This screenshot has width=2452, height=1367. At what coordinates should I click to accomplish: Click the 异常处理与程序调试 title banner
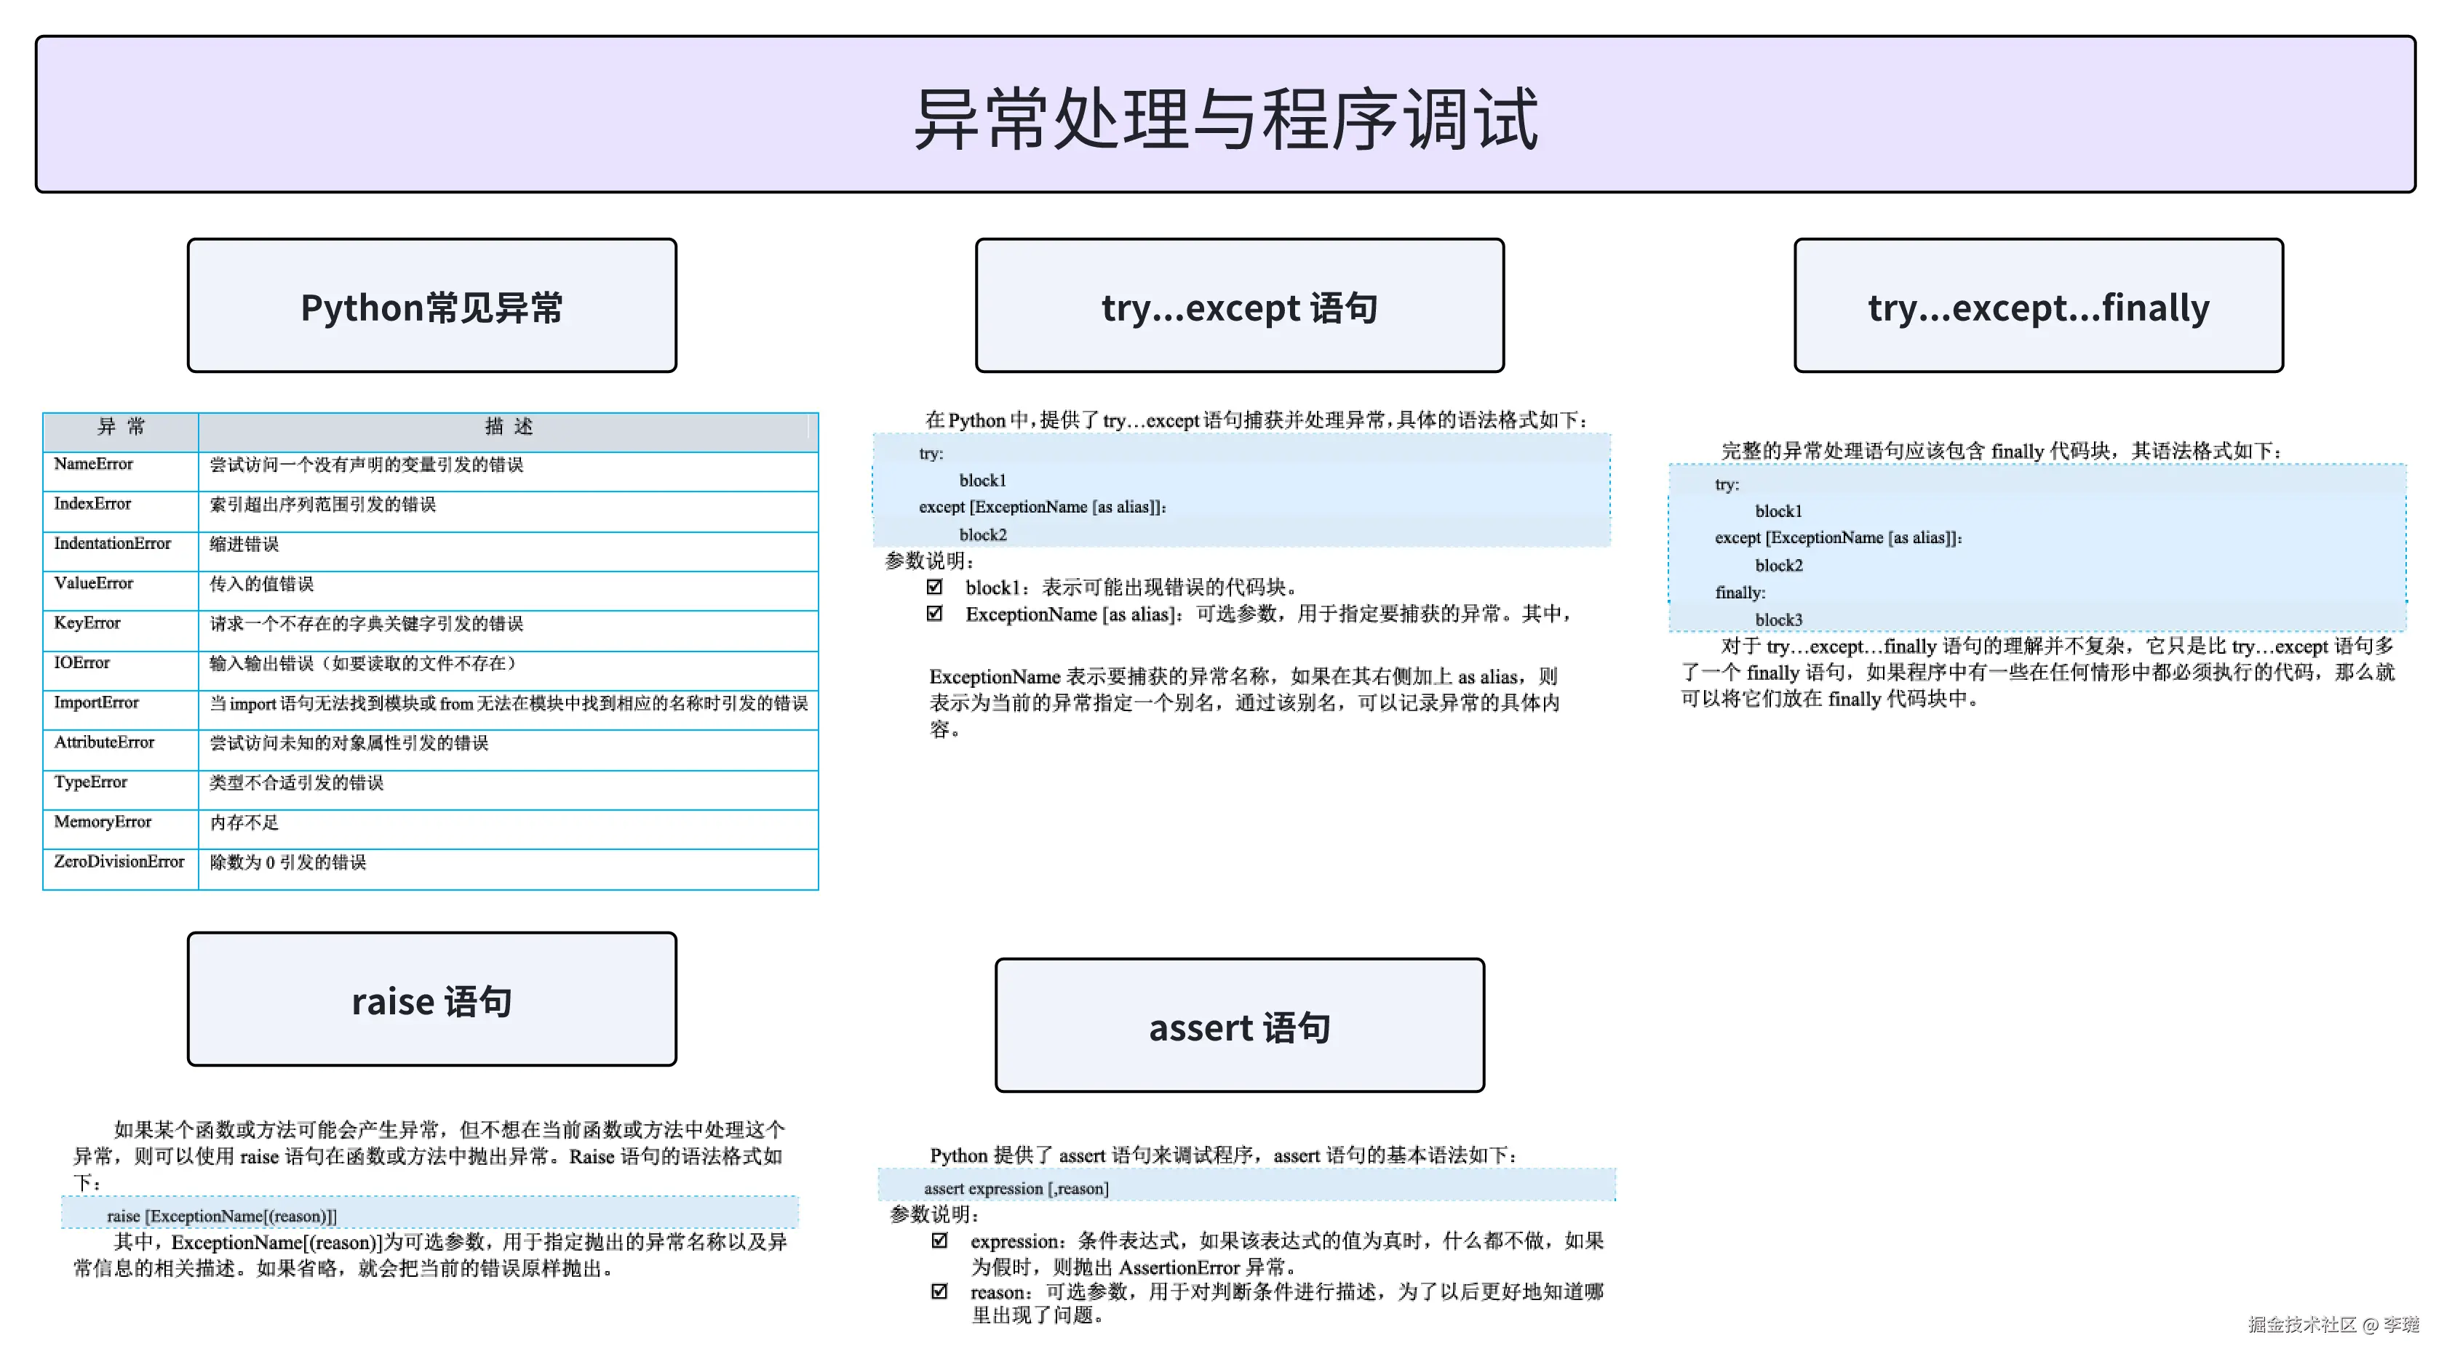pyautogui.click(x=1225, y=115)
